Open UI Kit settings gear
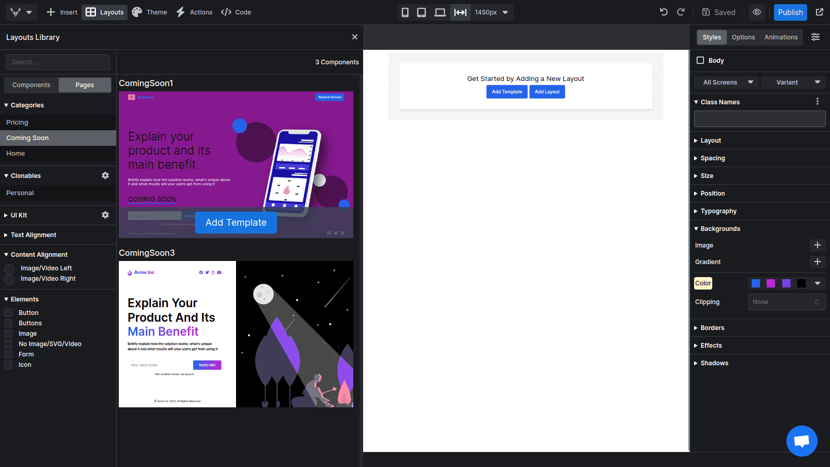Viewport: 830px width, 467px height. 105,215
